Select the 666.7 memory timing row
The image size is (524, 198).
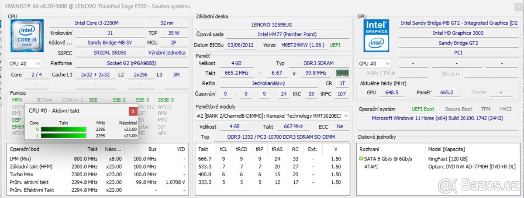pyautogui.click(x=272, y=159)
